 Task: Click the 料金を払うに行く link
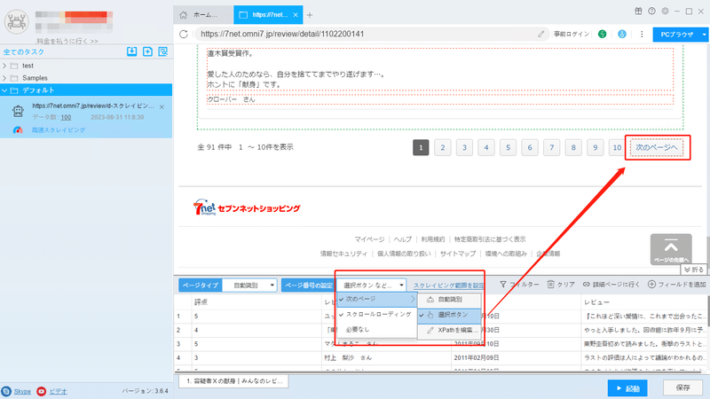click(67, 41)
